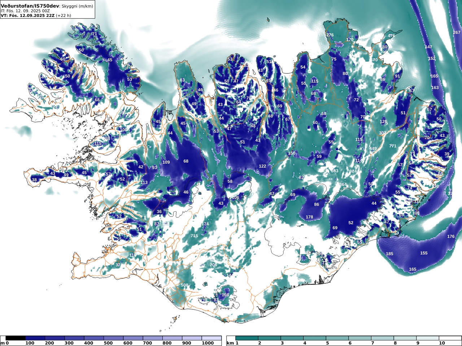Click the visibility value 476 on the map

[391, 36]
